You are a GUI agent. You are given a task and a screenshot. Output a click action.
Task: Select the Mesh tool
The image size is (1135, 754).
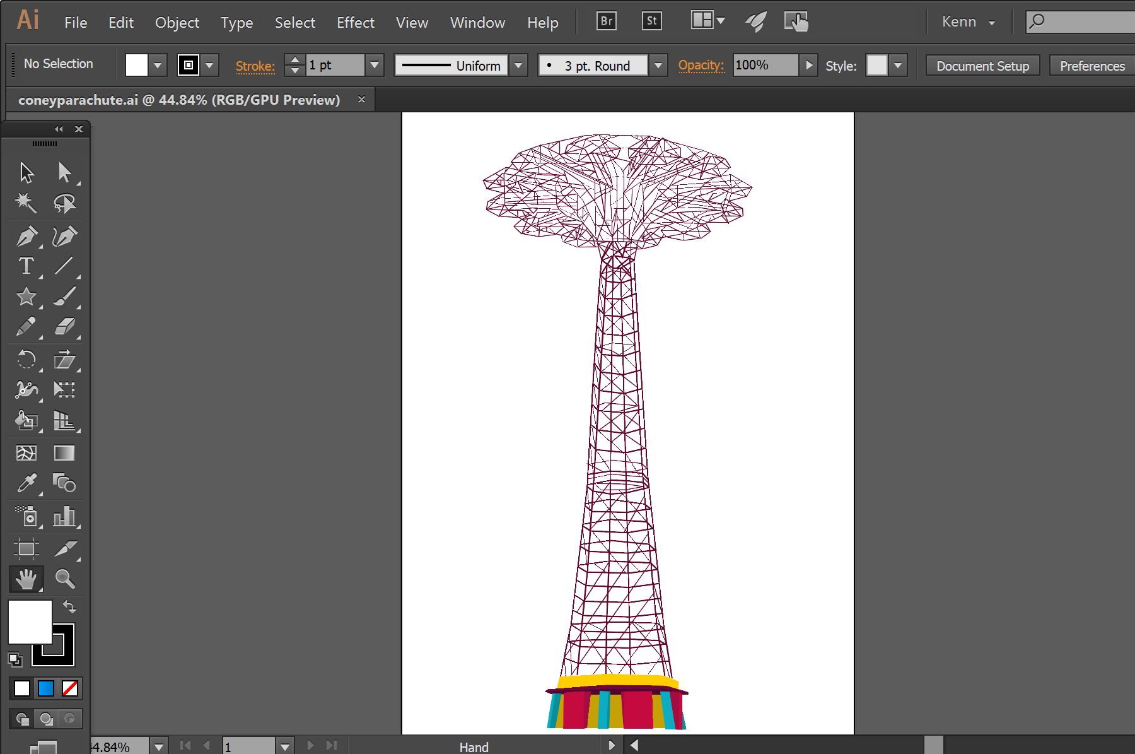26,453
